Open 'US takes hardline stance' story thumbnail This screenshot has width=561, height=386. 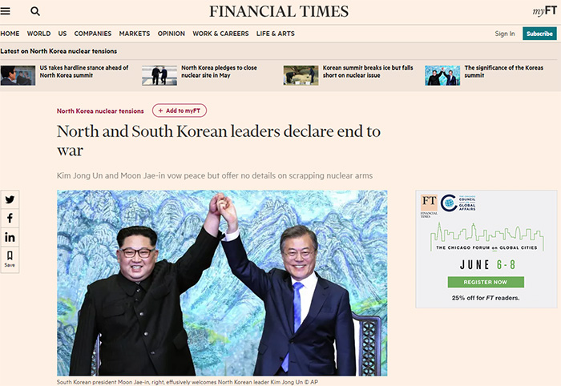(x=18, y=75)
